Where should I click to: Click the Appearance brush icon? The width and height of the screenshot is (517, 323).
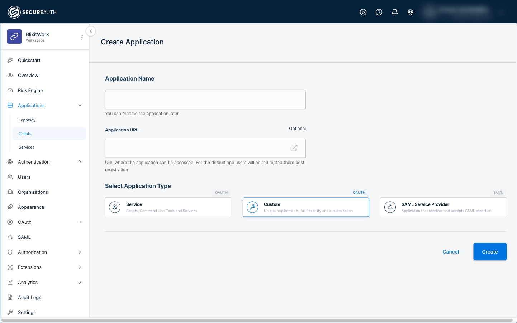[10, 207]
